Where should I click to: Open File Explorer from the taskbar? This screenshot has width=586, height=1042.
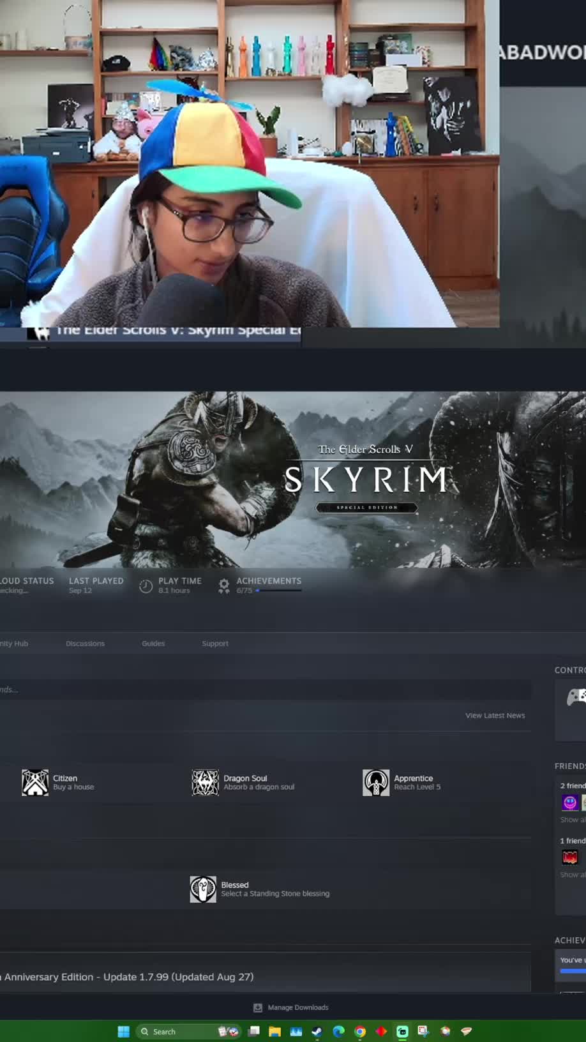[275, 1032]
